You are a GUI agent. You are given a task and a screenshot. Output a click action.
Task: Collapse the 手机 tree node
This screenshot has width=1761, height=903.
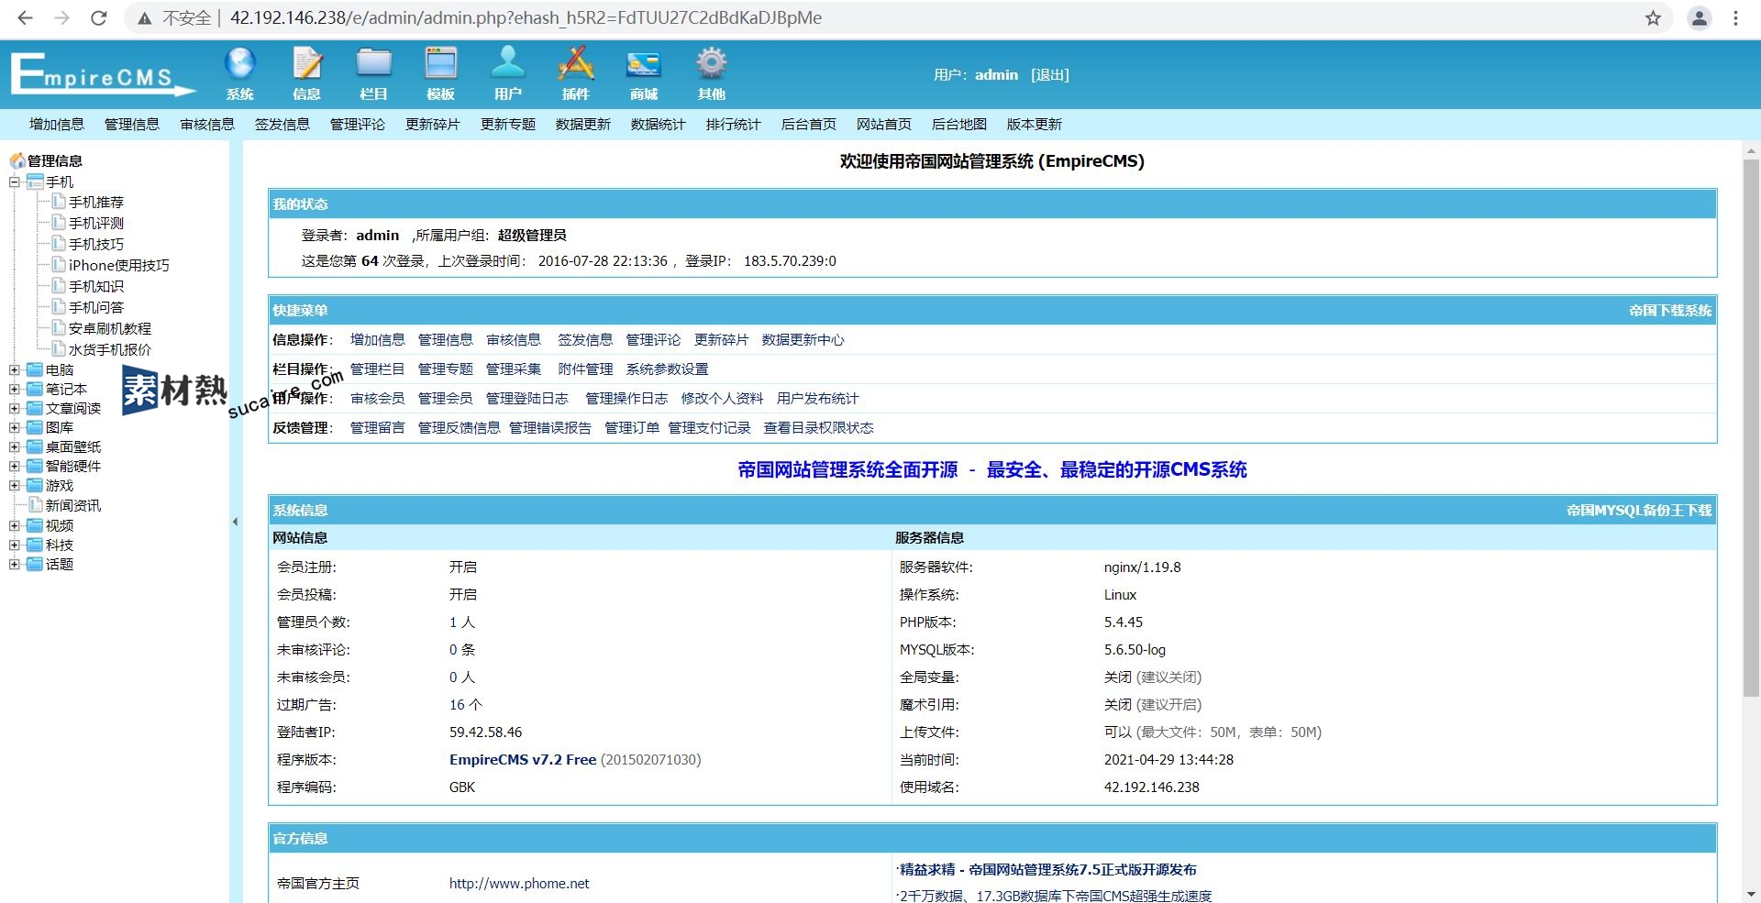coord(14,182)
